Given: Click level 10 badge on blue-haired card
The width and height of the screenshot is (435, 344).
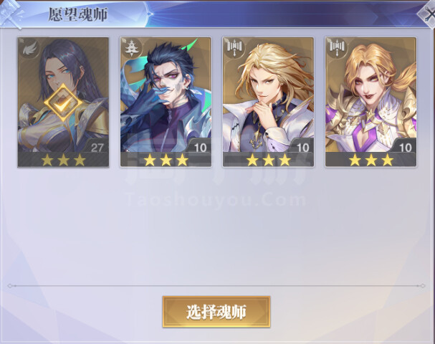Looking at the screenshot, I should point(199,148).
